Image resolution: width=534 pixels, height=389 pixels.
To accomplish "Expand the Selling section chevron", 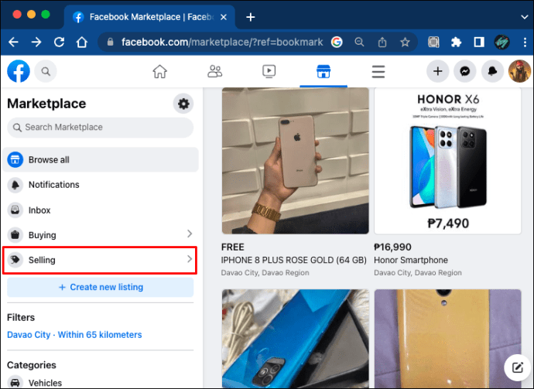I will click(x=190, y=259).
